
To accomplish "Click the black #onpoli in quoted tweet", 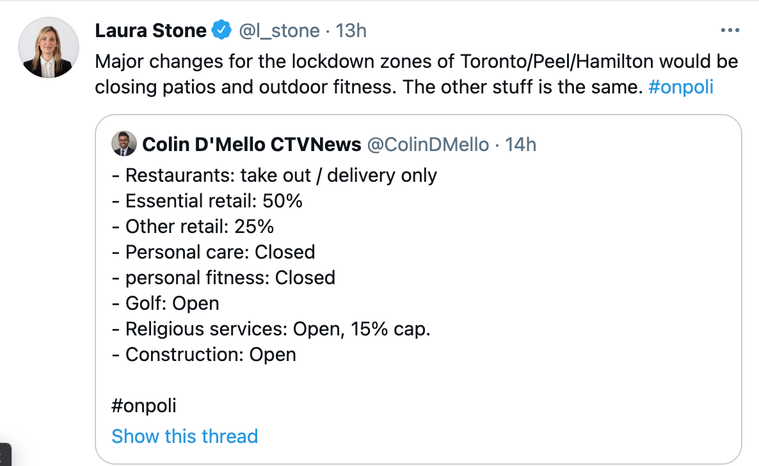I will (x=144, y=406).
